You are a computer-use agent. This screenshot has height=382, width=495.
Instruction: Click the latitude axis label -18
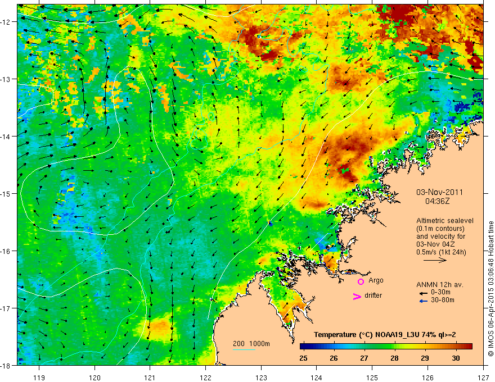pyautogui.click(x=6, y=366)
